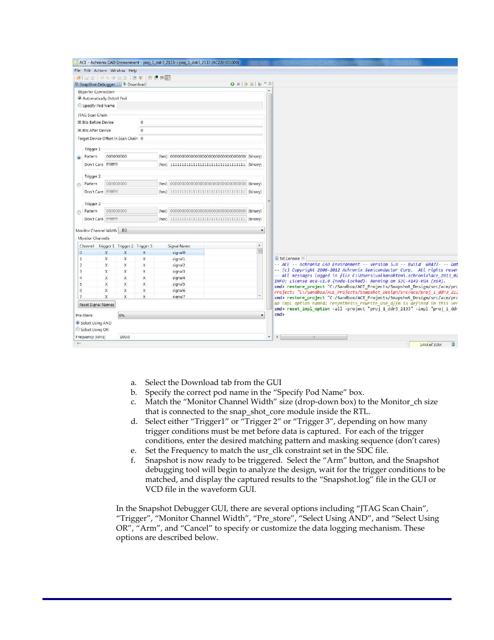Click the Signal Name column header
Viewport: 494px width, 640px height.
pyautogui.click(x=179, y=246)
